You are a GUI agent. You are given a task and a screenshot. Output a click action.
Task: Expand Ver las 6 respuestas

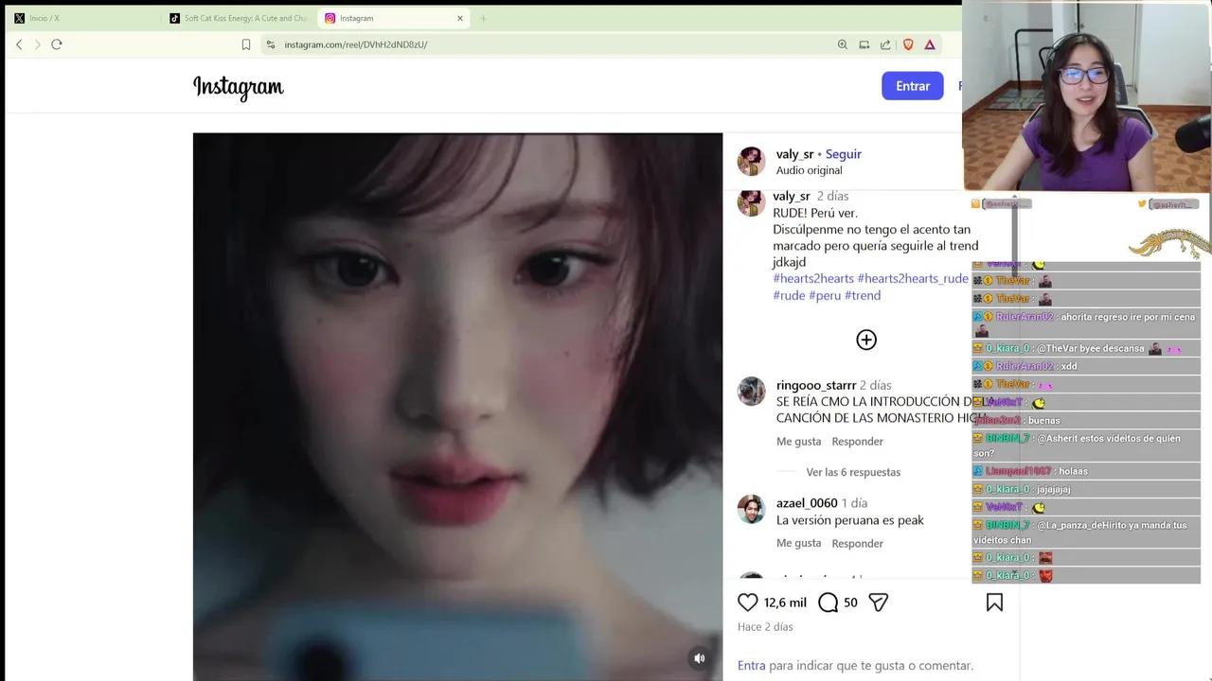point(853,472)
